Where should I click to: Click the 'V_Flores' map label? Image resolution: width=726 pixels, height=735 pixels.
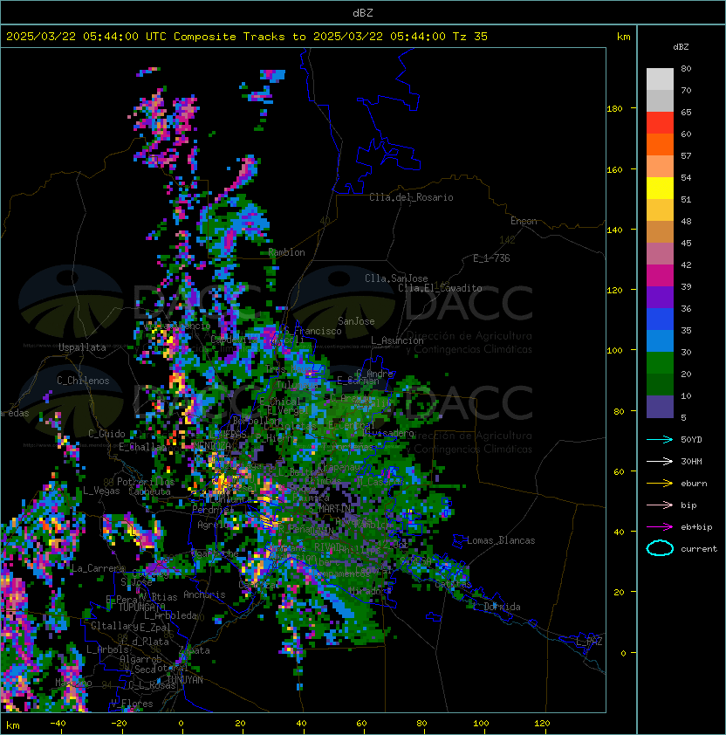[x=132, y=704]
